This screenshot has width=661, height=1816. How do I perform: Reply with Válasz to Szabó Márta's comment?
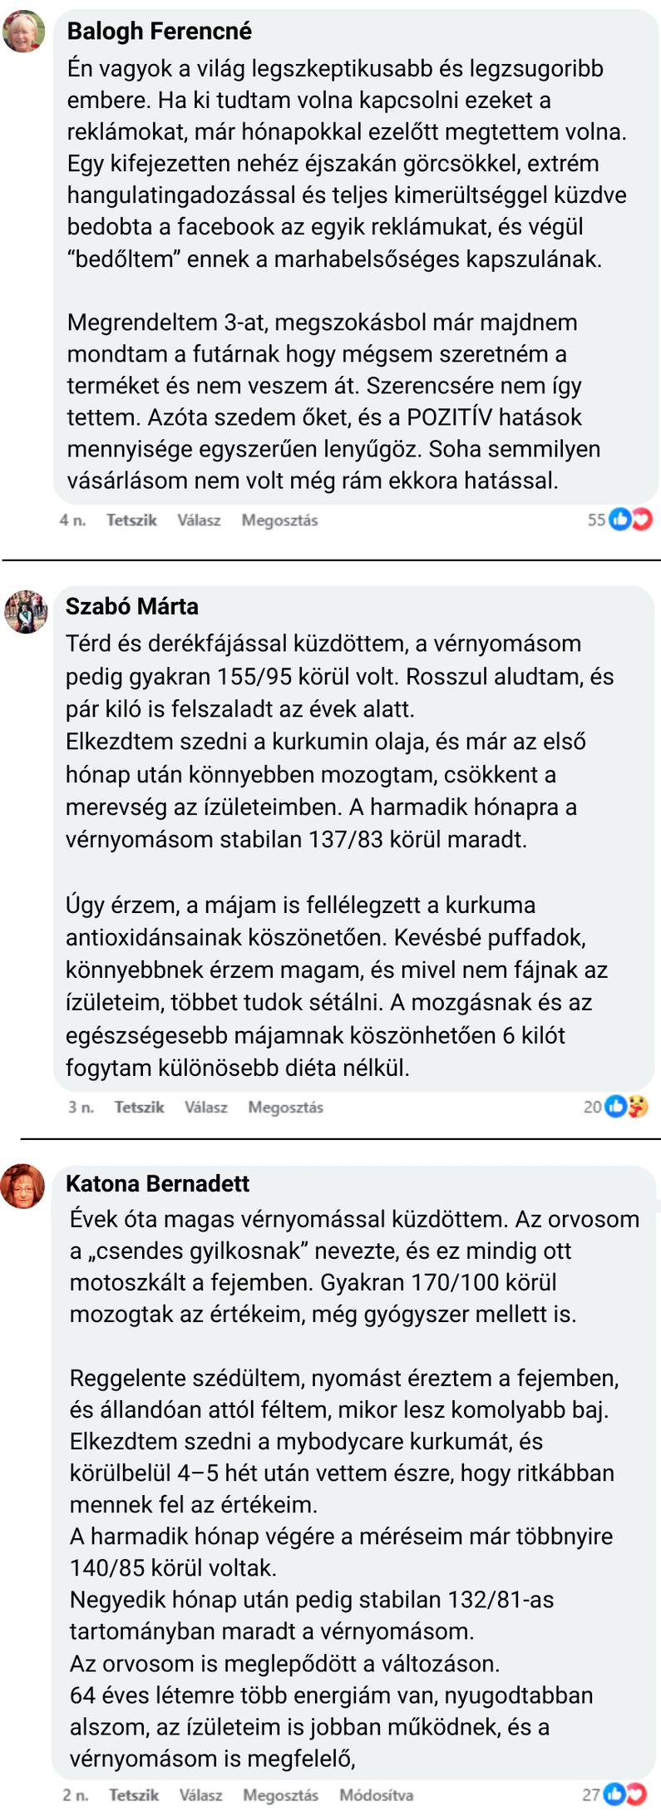(x=205, y=1108)
